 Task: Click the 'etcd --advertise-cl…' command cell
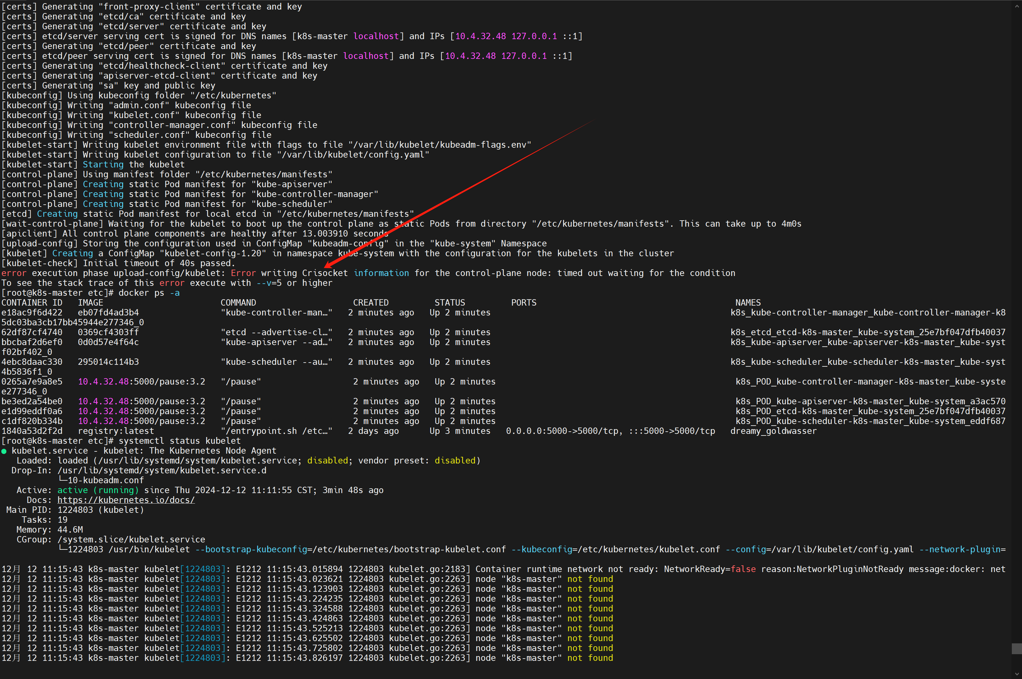point(277,333)
